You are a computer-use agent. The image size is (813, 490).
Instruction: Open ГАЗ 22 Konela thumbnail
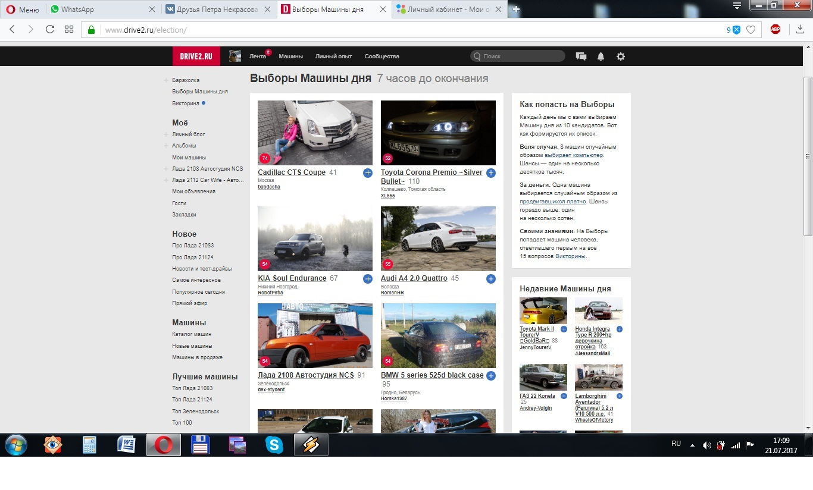pos(543,377)
